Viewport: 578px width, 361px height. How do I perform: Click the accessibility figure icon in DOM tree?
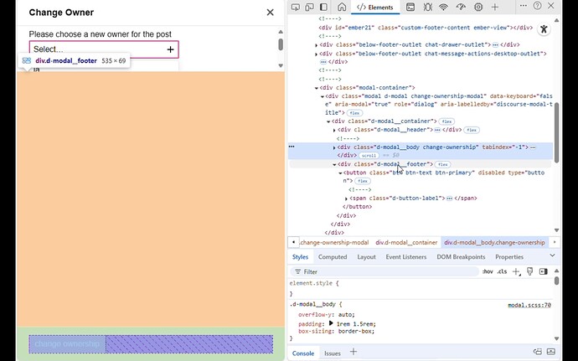click(544, 29)
